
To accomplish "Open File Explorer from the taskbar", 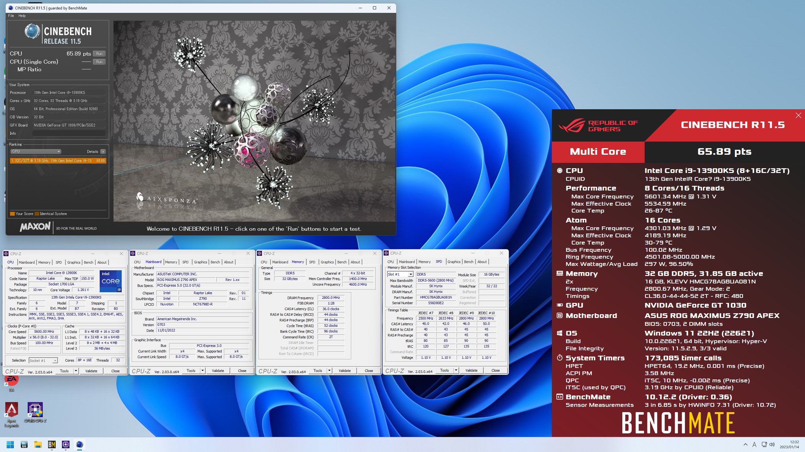I will point(38,444).
